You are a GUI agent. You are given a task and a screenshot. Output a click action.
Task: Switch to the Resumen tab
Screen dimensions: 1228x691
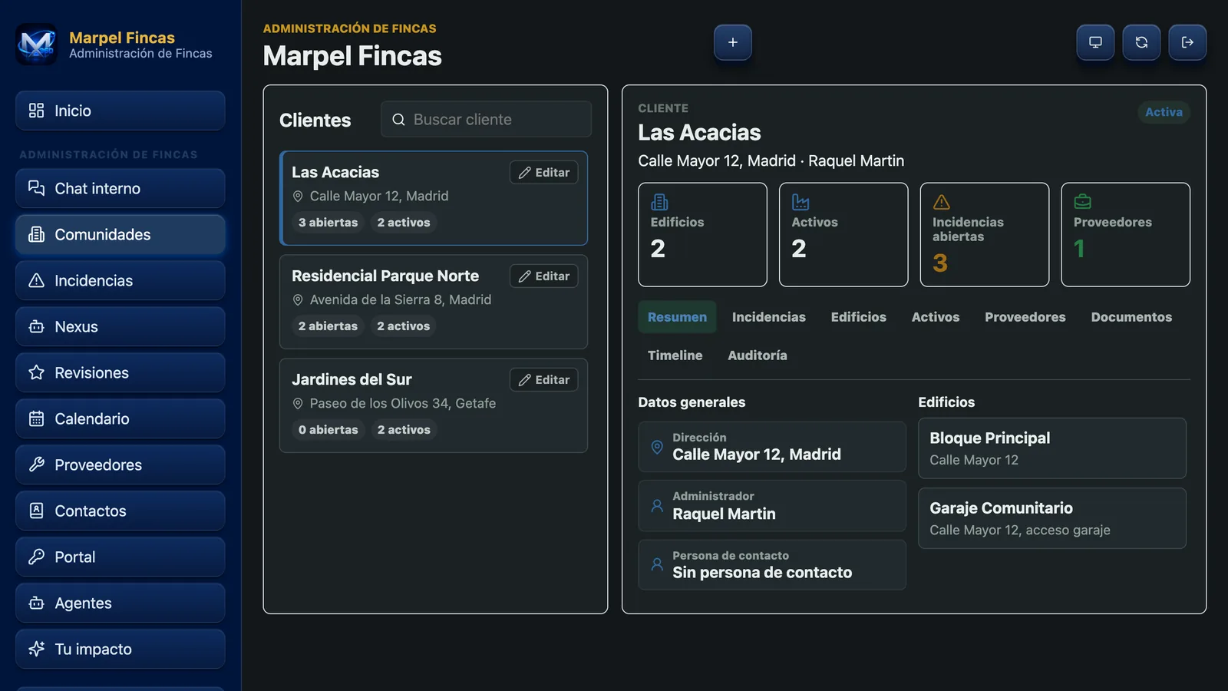pyautogui.click(x=677, y=317)
